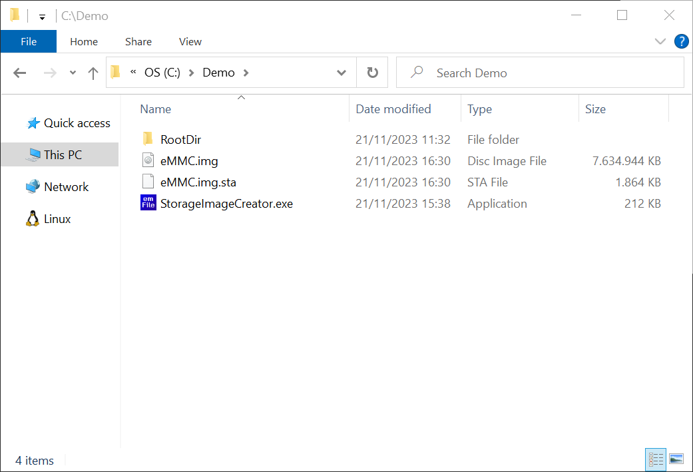Switch to large thumbnails view

(676, 459)
